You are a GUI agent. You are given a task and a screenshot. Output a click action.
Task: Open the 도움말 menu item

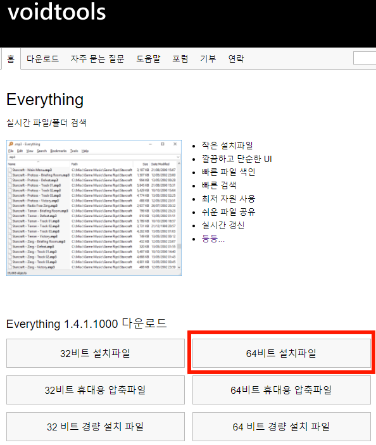[x=148, y=59]
